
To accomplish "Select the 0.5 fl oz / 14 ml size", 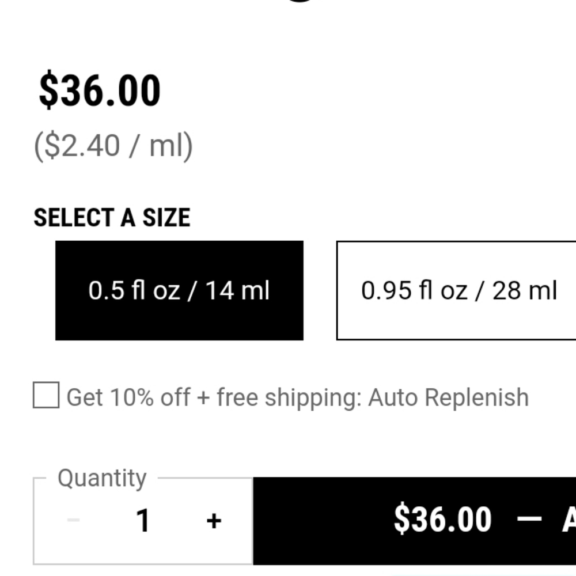I will click(179, 290).
